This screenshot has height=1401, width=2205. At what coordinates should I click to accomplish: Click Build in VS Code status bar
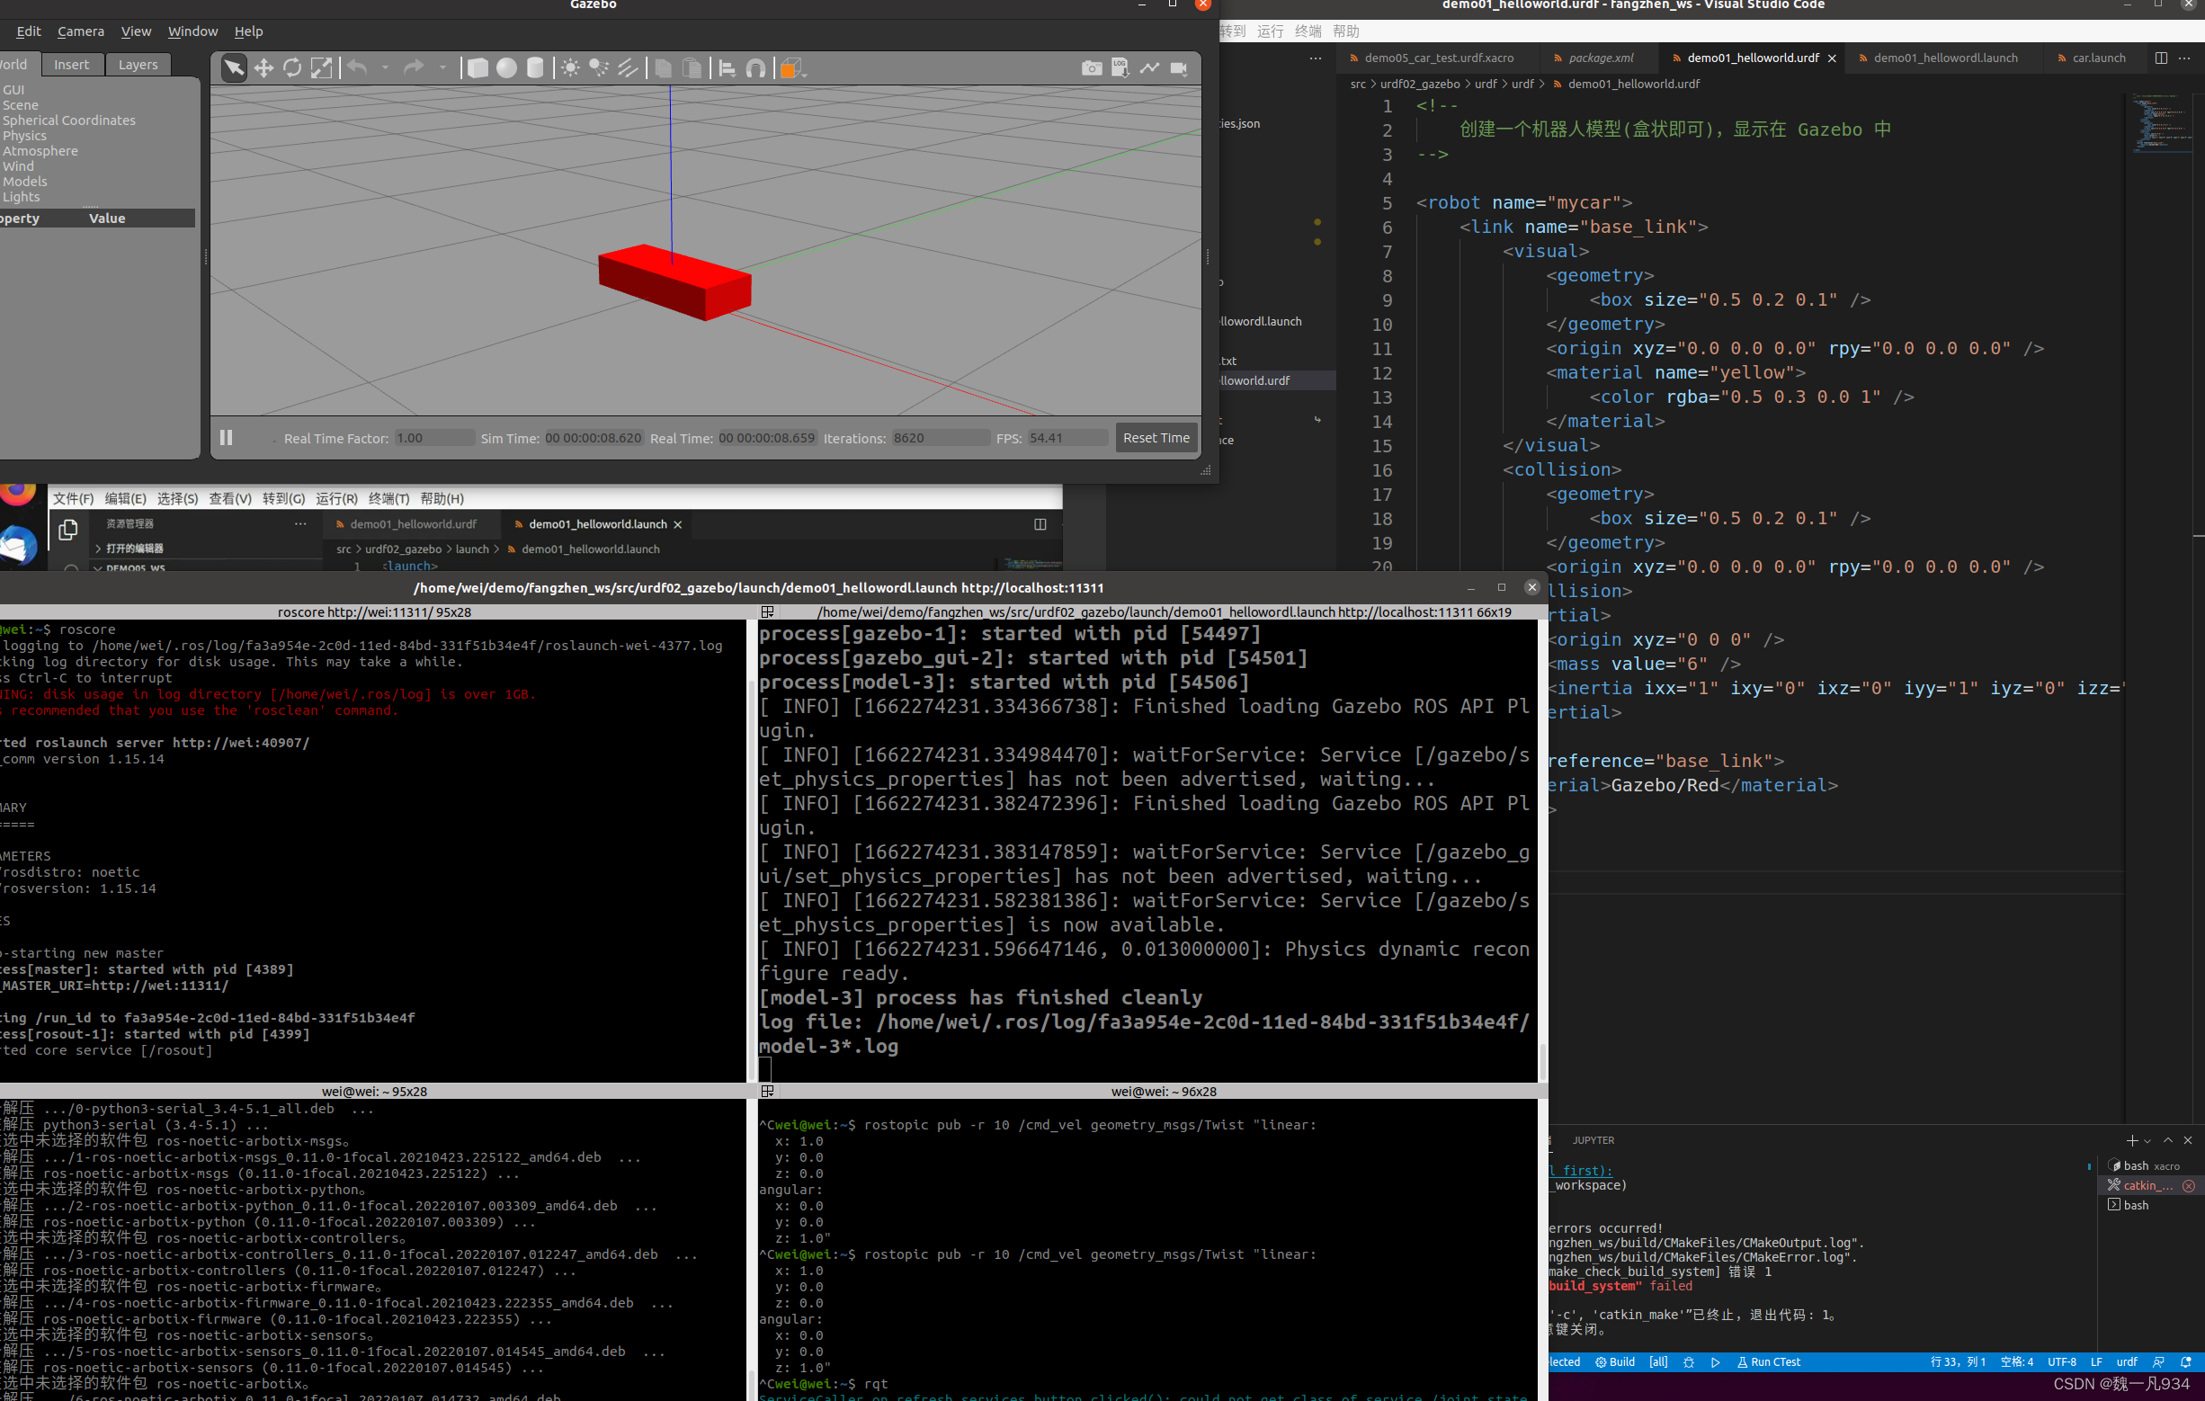(x=1615, y=1361)
